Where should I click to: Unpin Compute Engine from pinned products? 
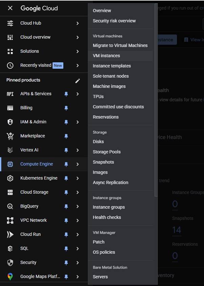coord(66,164)
